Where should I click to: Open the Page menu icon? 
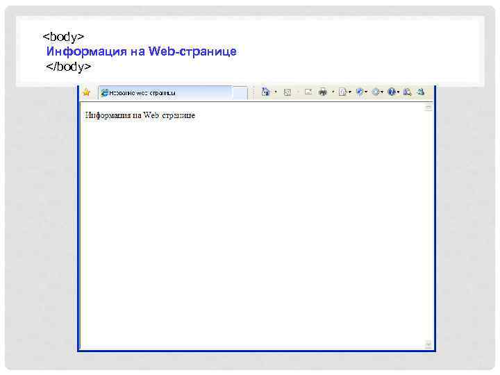pos(342,92)
